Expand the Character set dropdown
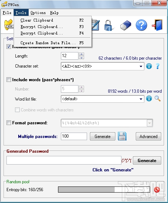The height and width of the screenshot is (203, 168). tap(141, 66)
